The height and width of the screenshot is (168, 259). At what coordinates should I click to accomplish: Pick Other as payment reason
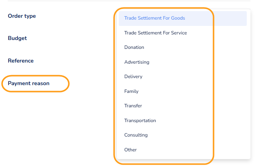coord(131,150)
